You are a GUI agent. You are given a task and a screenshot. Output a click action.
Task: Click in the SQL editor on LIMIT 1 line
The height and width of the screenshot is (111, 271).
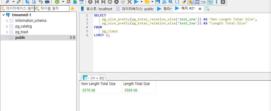(x=102, y=35)
